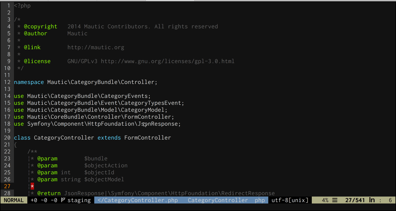The height and width of the screenshot is (211, 396).
Task: Open the http://mautic.org link
Action: coord(96,47)
